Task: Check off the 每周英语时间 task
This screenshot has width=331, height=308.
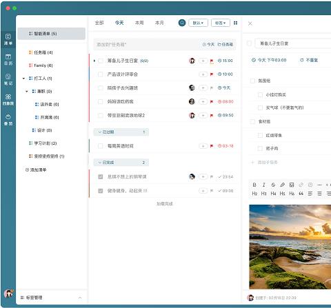Action: [x=101, y=146]
